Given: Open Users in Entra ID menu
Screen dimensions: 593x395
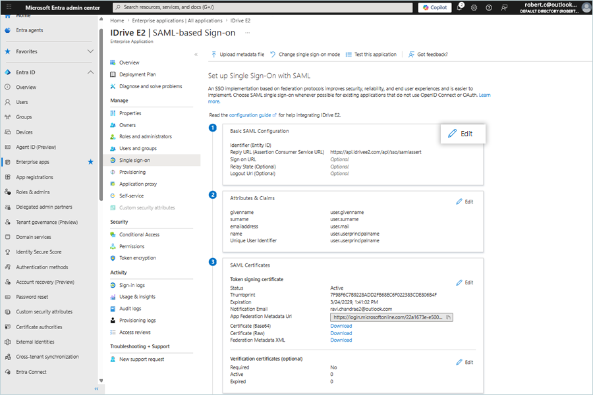Looking at the screenshot, I should click(x=22, y=102).
